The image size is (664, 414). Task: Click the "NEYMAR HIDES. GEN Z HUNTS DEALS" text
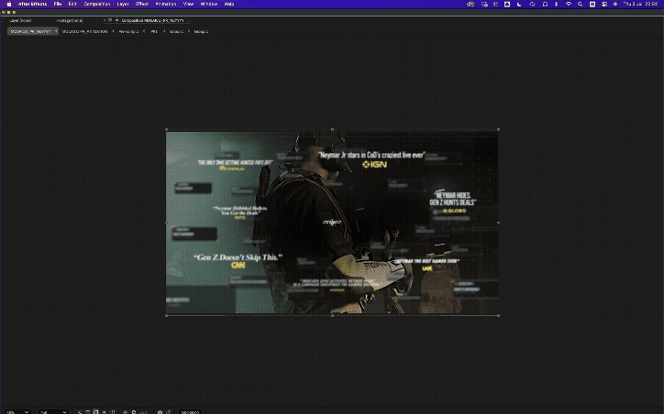453,199
